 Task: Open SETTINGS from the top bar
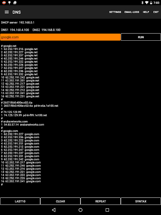(x=115, y=12)
